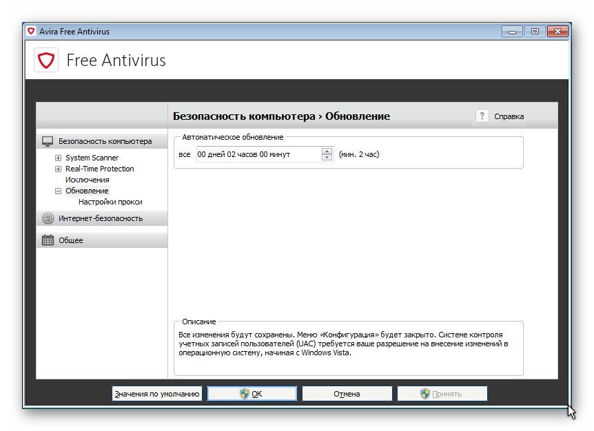This screenshot has height=431, width=594.
Task: Open the Общее section
Action: [101, 240]
